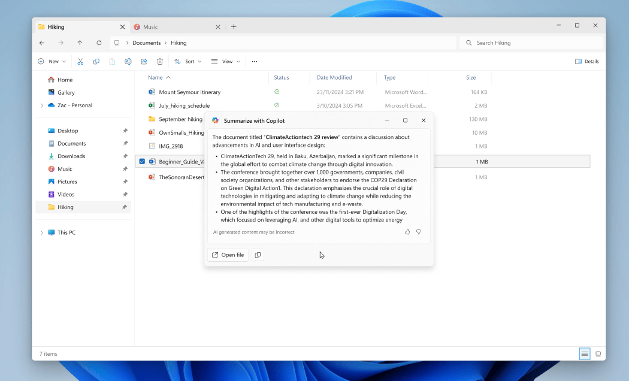The image size is (629, 381).
Task: Switch to compact list layout in status bar
Action: point(598,353)
